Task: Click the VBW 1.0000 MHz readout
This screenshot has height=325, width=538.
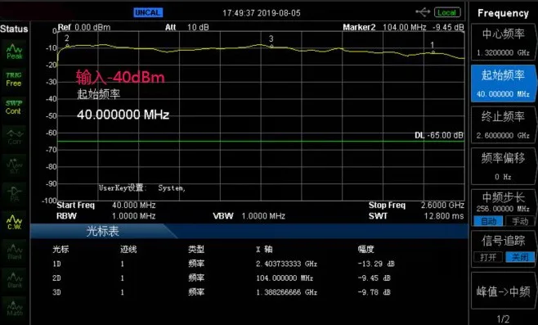Action: [x=249, y=216]
